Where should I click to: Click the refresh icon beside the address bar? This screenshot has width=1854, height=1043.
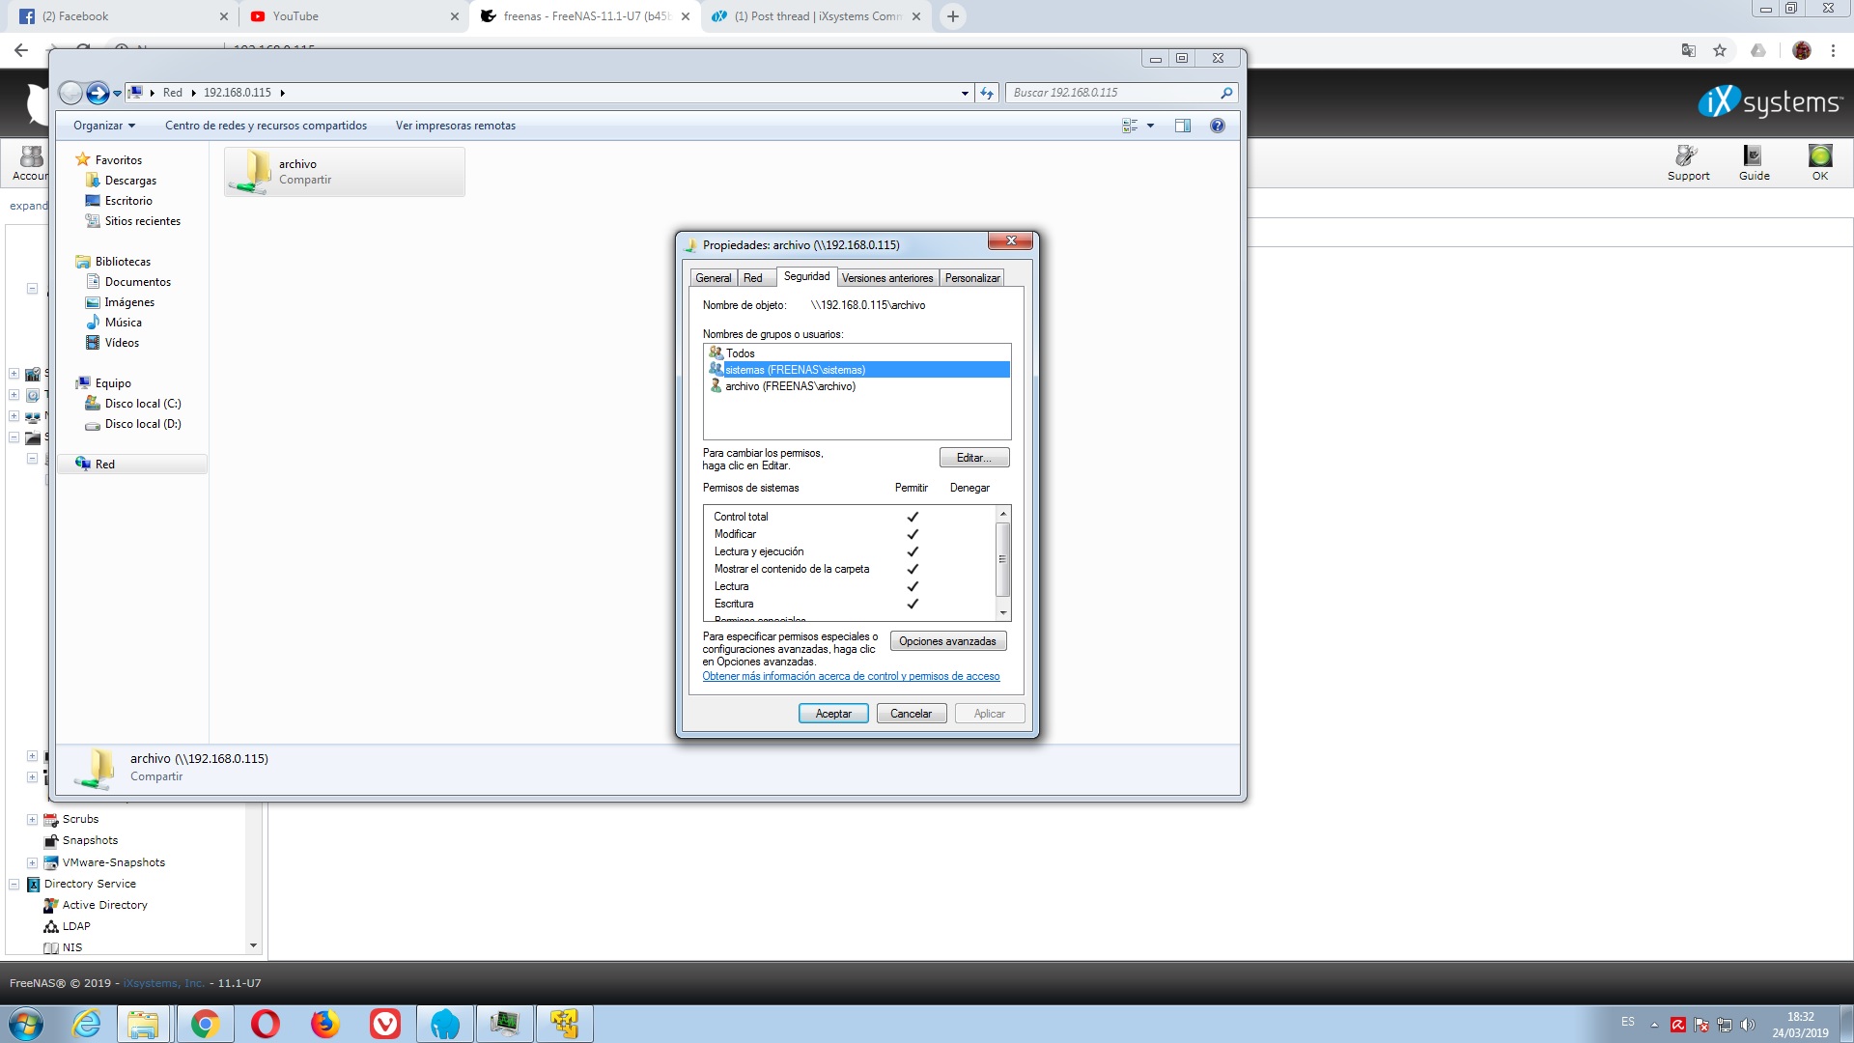(987, 93)
